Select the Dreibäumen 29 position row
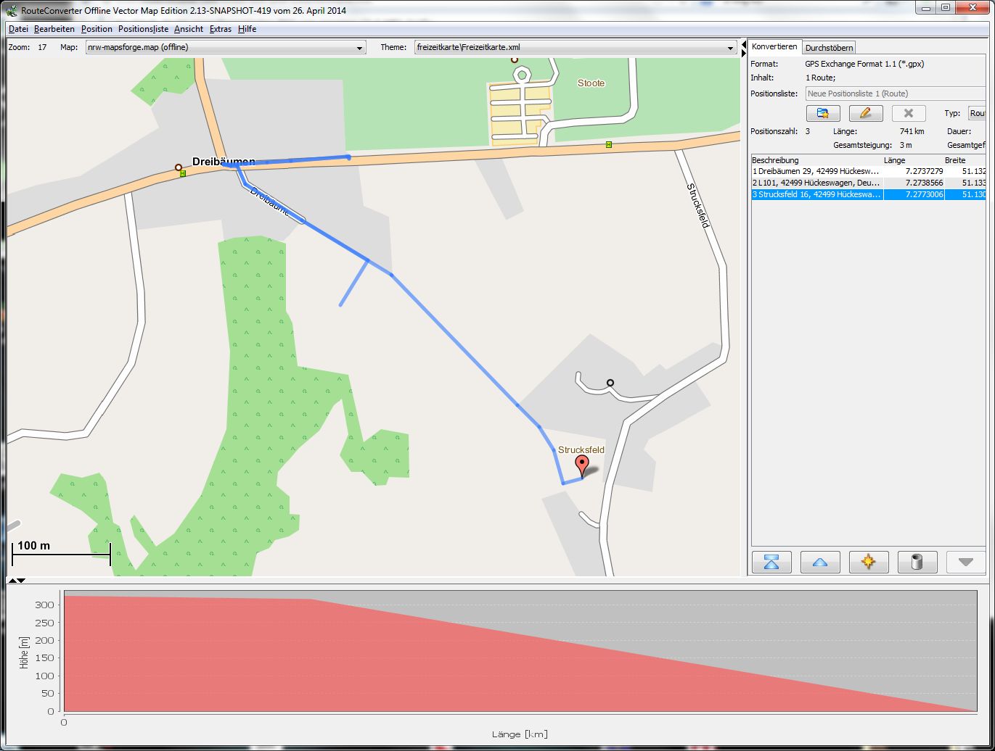This screenshot has height=751, width=995. click(x=816, y=171)
